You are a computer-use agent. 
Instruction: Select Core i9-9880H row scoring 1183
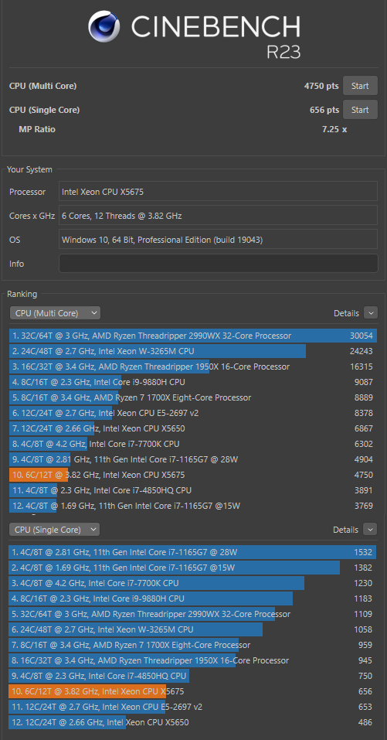[193, 598]
